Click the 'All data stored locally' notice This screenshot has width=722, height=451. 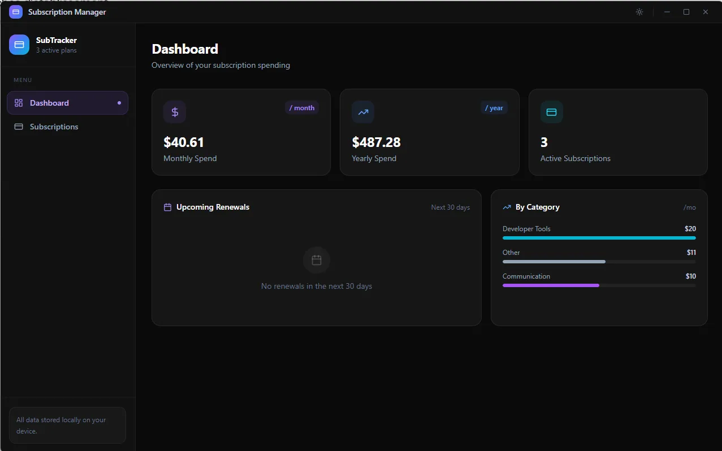pyautogui.click(x=67, y=426)
